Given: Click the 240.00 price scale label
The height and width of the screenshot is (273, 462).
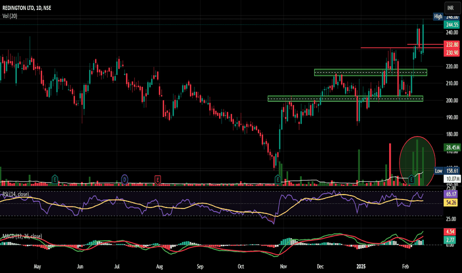Looking at the screenshot, I should click(452, 32).
